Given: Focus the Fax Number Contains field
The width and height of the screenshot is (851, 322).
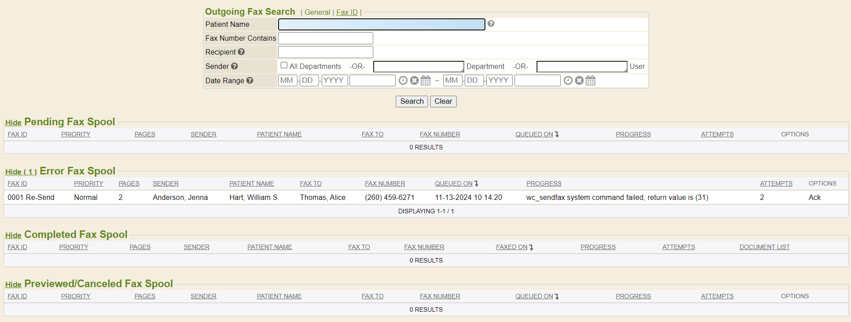Looking at the screenshot, I should (x=325, y=38).
